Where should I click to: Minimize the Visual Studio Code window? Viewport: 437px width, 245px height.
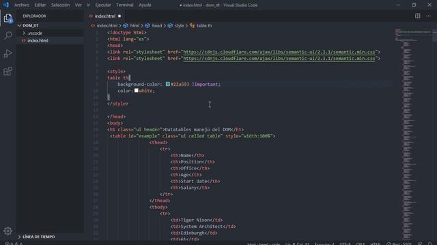click(x=398, y=5)
